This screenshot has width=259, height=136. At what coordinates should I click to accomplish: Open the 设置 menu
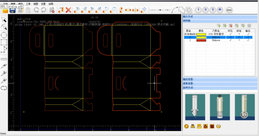[x=43, y=4]
